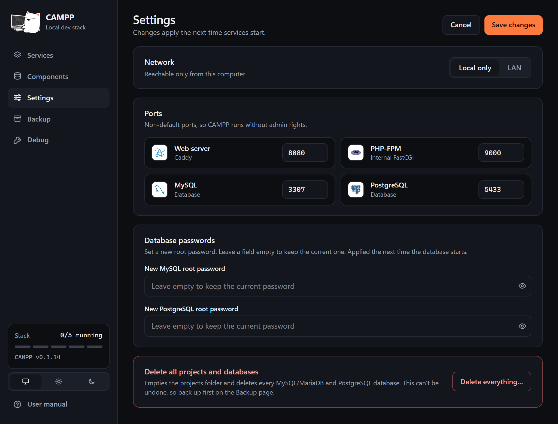Click the CAMPP cat logo
558x424 pixels.
[x=26, y=22]
